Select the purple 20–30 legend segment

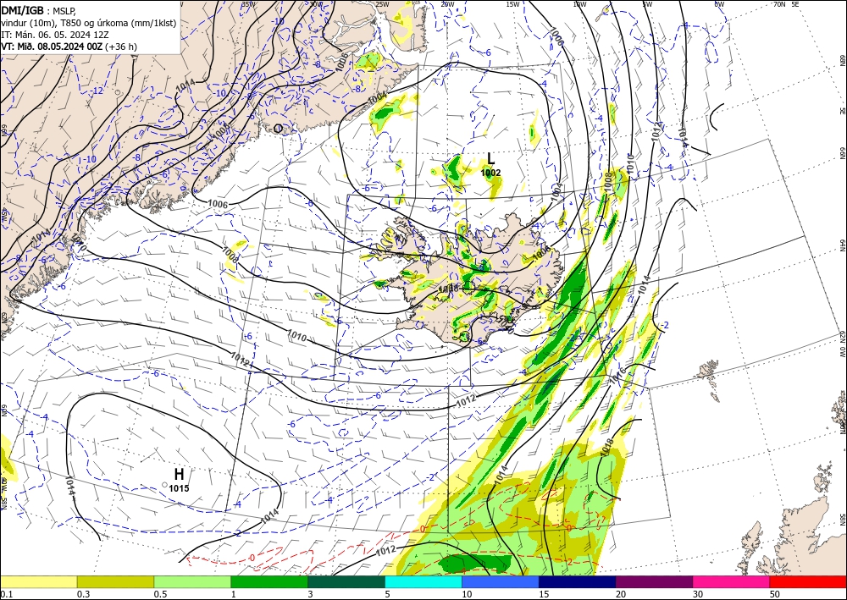[x=654, y=581]
